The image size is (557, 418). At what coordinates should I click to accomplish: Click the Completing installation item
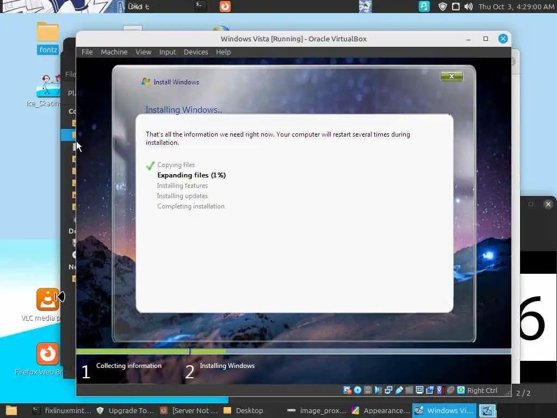point(191,206)
